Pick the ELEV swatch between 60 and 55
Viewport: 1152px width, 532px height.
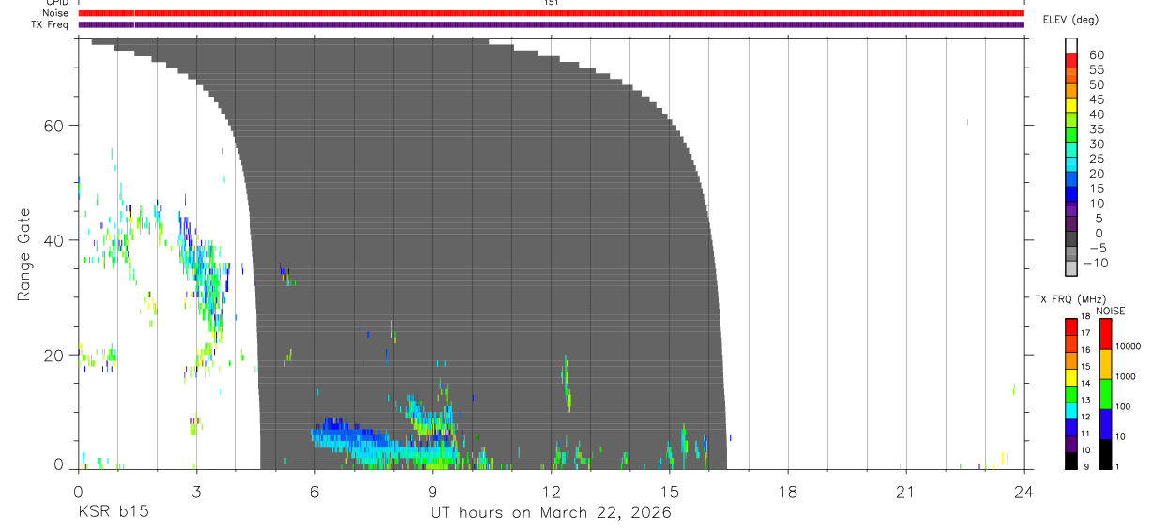(1071, 61)
